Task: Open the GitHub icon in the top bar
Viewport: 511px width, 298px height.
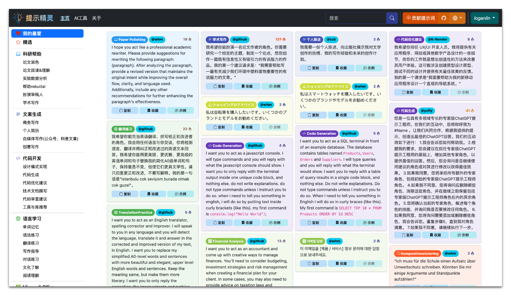Action: tap(444, 18)
